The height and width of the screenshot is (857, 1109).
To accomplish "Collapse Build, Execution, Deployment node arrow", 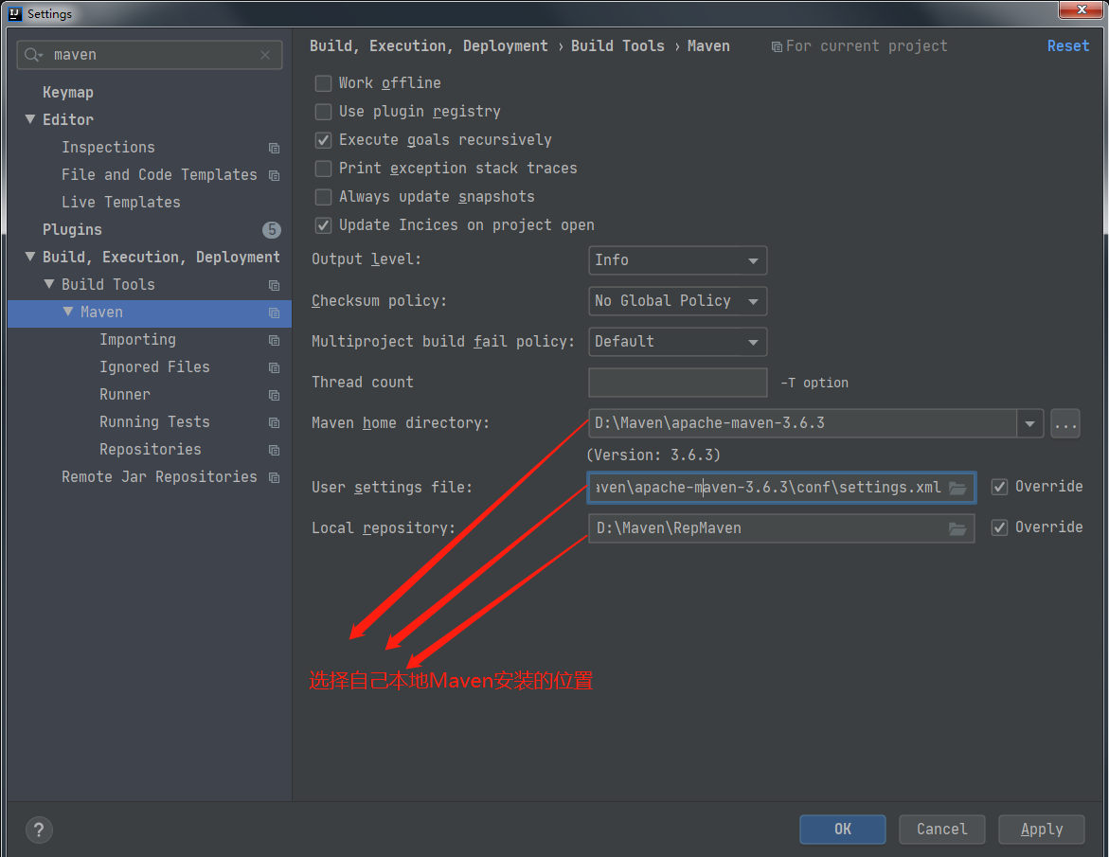I will [x=30, y=257].
